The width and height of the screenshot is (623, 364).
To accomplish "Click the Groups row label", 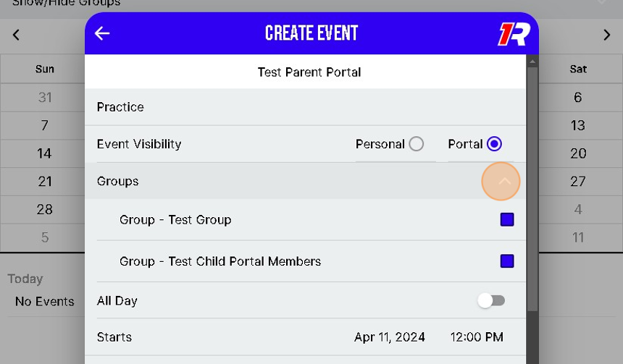I will [117, 181].
